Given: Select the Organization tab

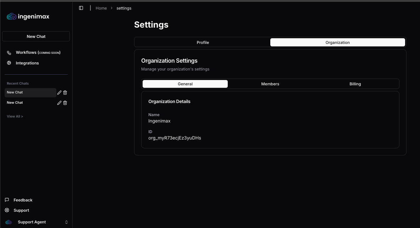Looking at the screenshot, I should click(x=337, y=42).
